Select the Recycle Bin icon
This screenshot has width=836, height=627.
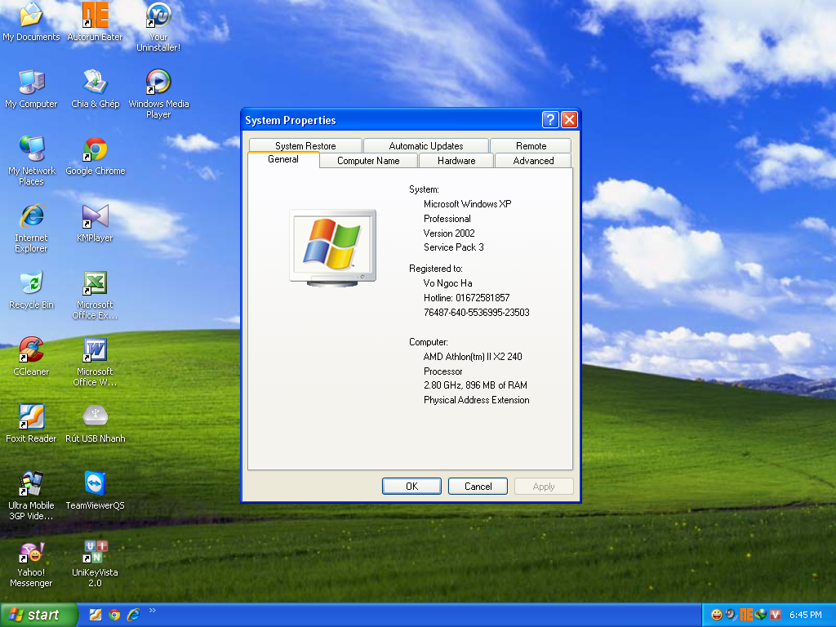[x=32, y=290]
